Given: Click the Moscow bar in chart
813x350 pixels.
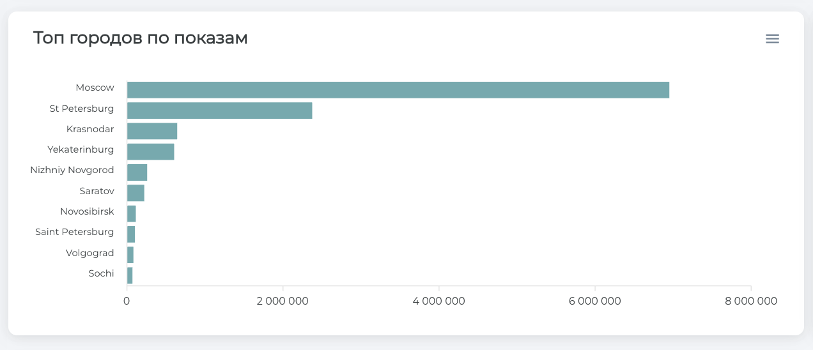Looking at the screenshot, I should tap(398, 90).
